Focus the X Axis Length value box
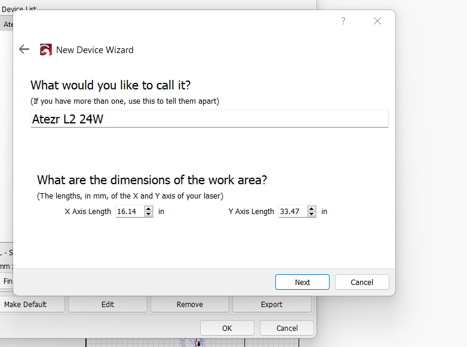This screenshot has height=347, width=467. pos(129,211)
